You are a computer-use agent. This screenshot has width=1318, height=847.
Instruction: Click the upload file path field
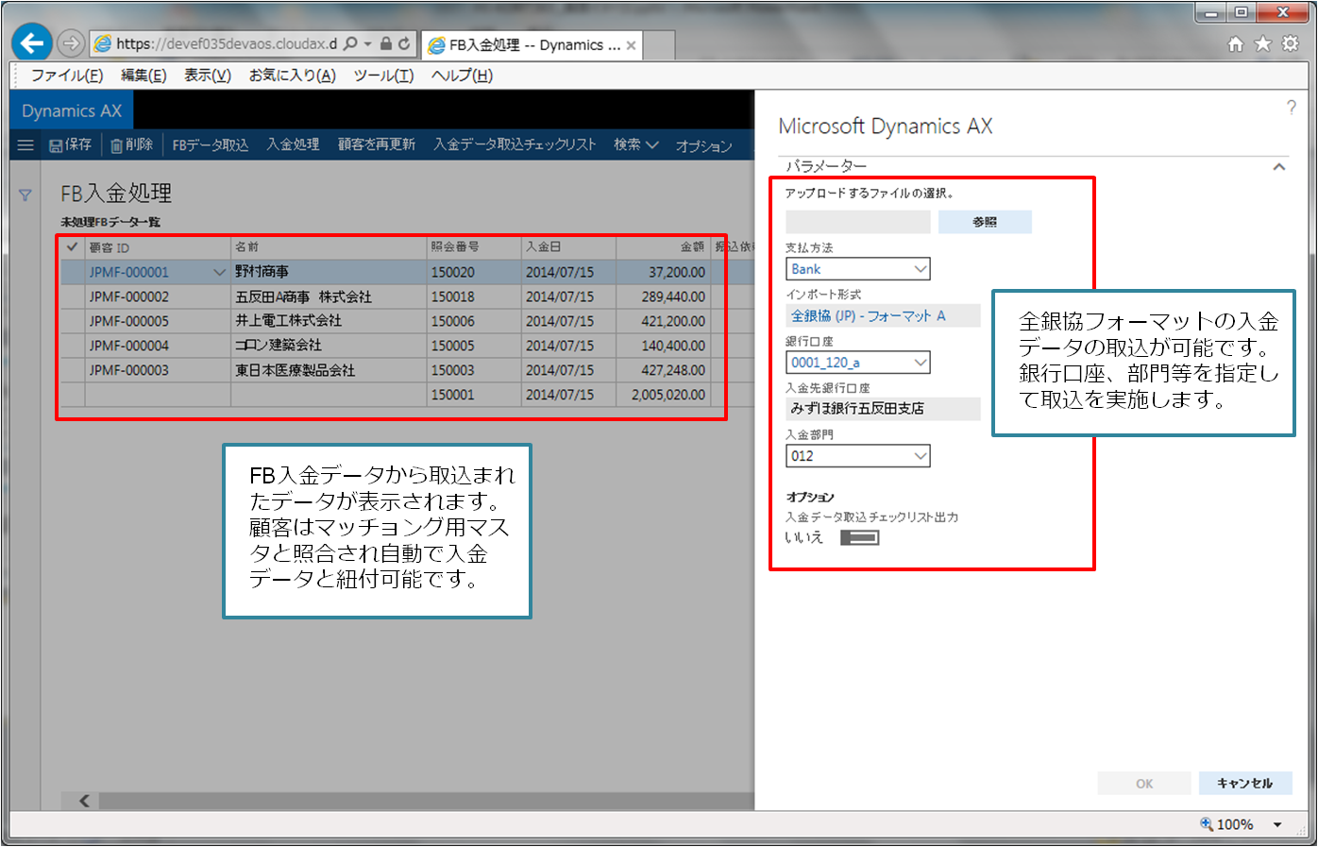point(858,222)
